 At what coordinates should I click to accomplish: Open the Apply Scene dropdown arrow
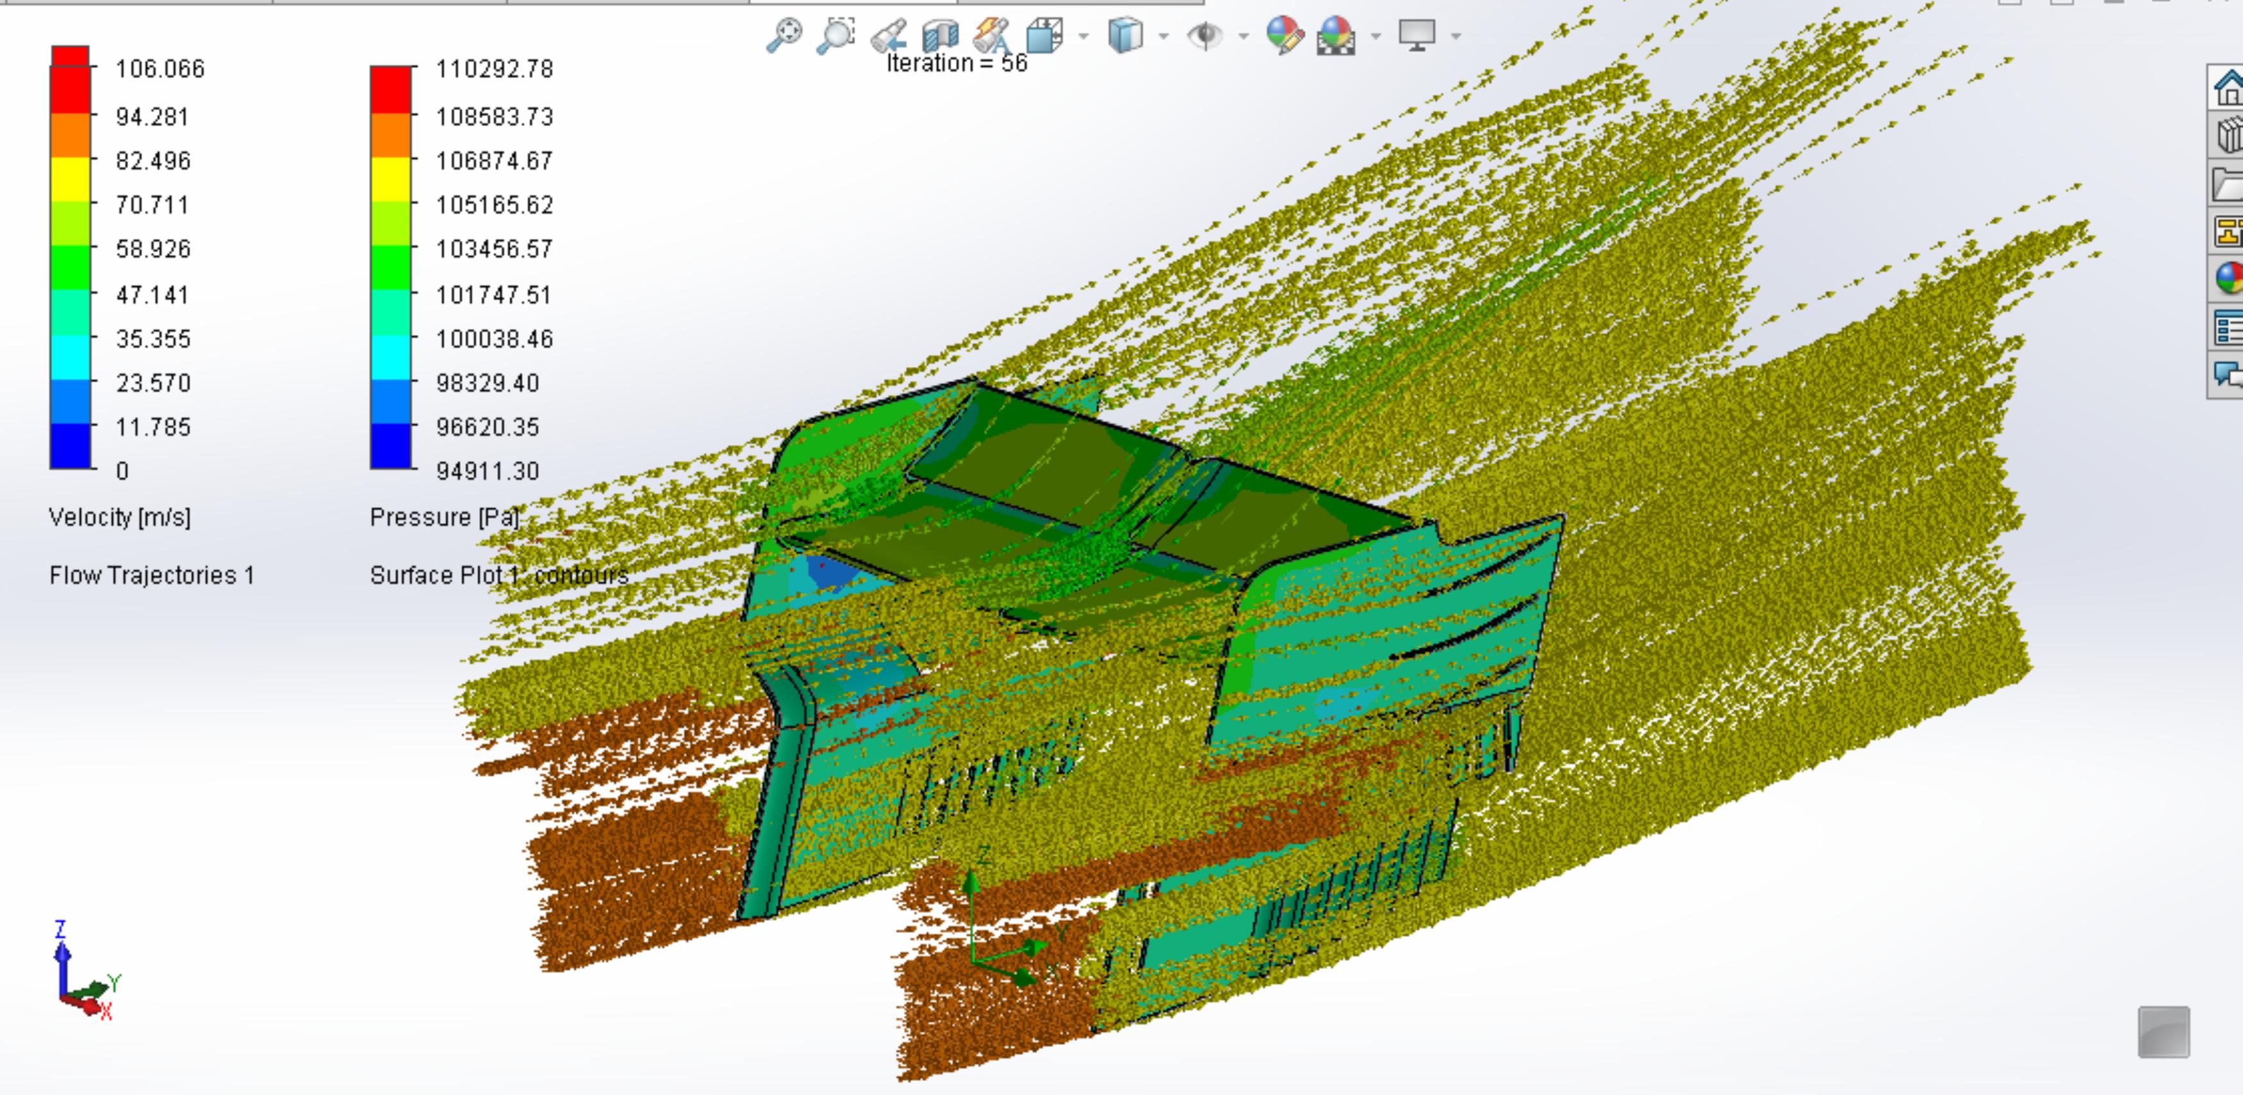tap(1376, 36)
